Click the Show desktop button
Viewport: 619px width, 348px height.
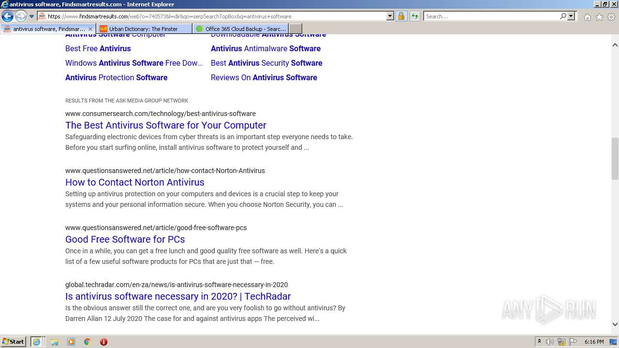click(614, 342)
